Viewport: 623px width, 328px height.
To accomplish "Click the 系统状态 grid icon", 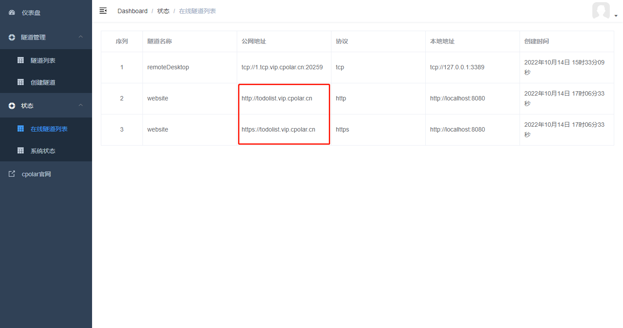I will pyautogui.click(x=20, y=150).
